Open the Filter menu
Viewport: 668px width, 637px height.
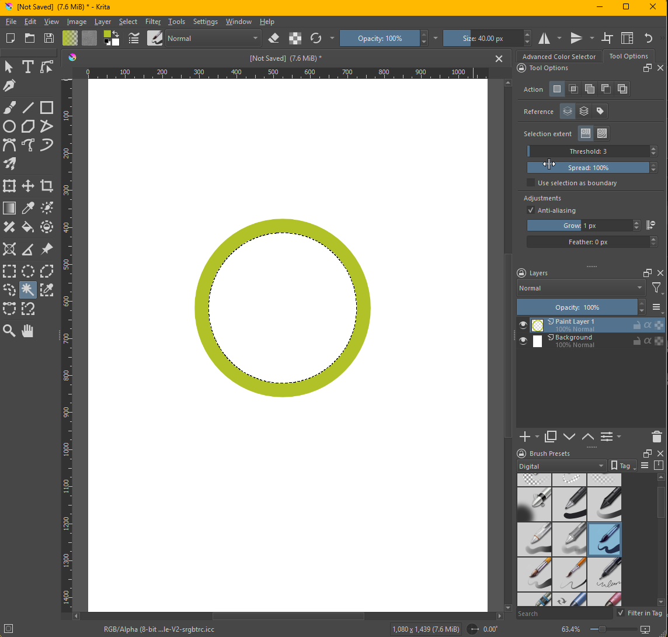pos(152,22)
